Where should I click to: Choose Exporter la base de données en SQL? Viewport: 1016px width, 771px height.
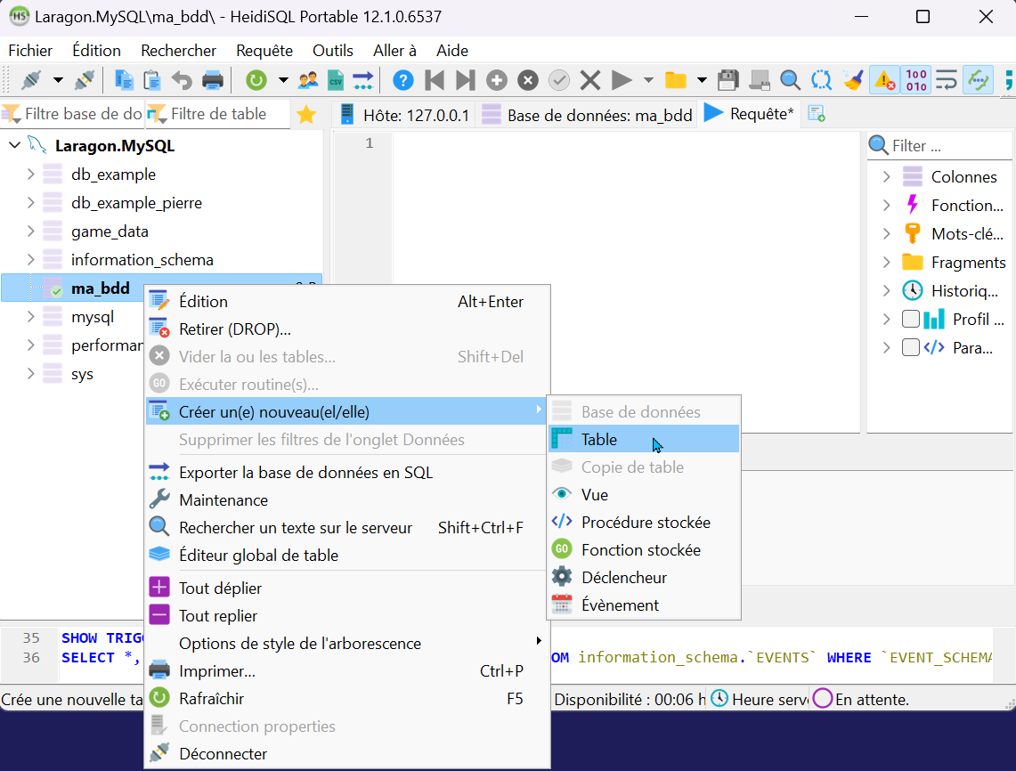305,473
